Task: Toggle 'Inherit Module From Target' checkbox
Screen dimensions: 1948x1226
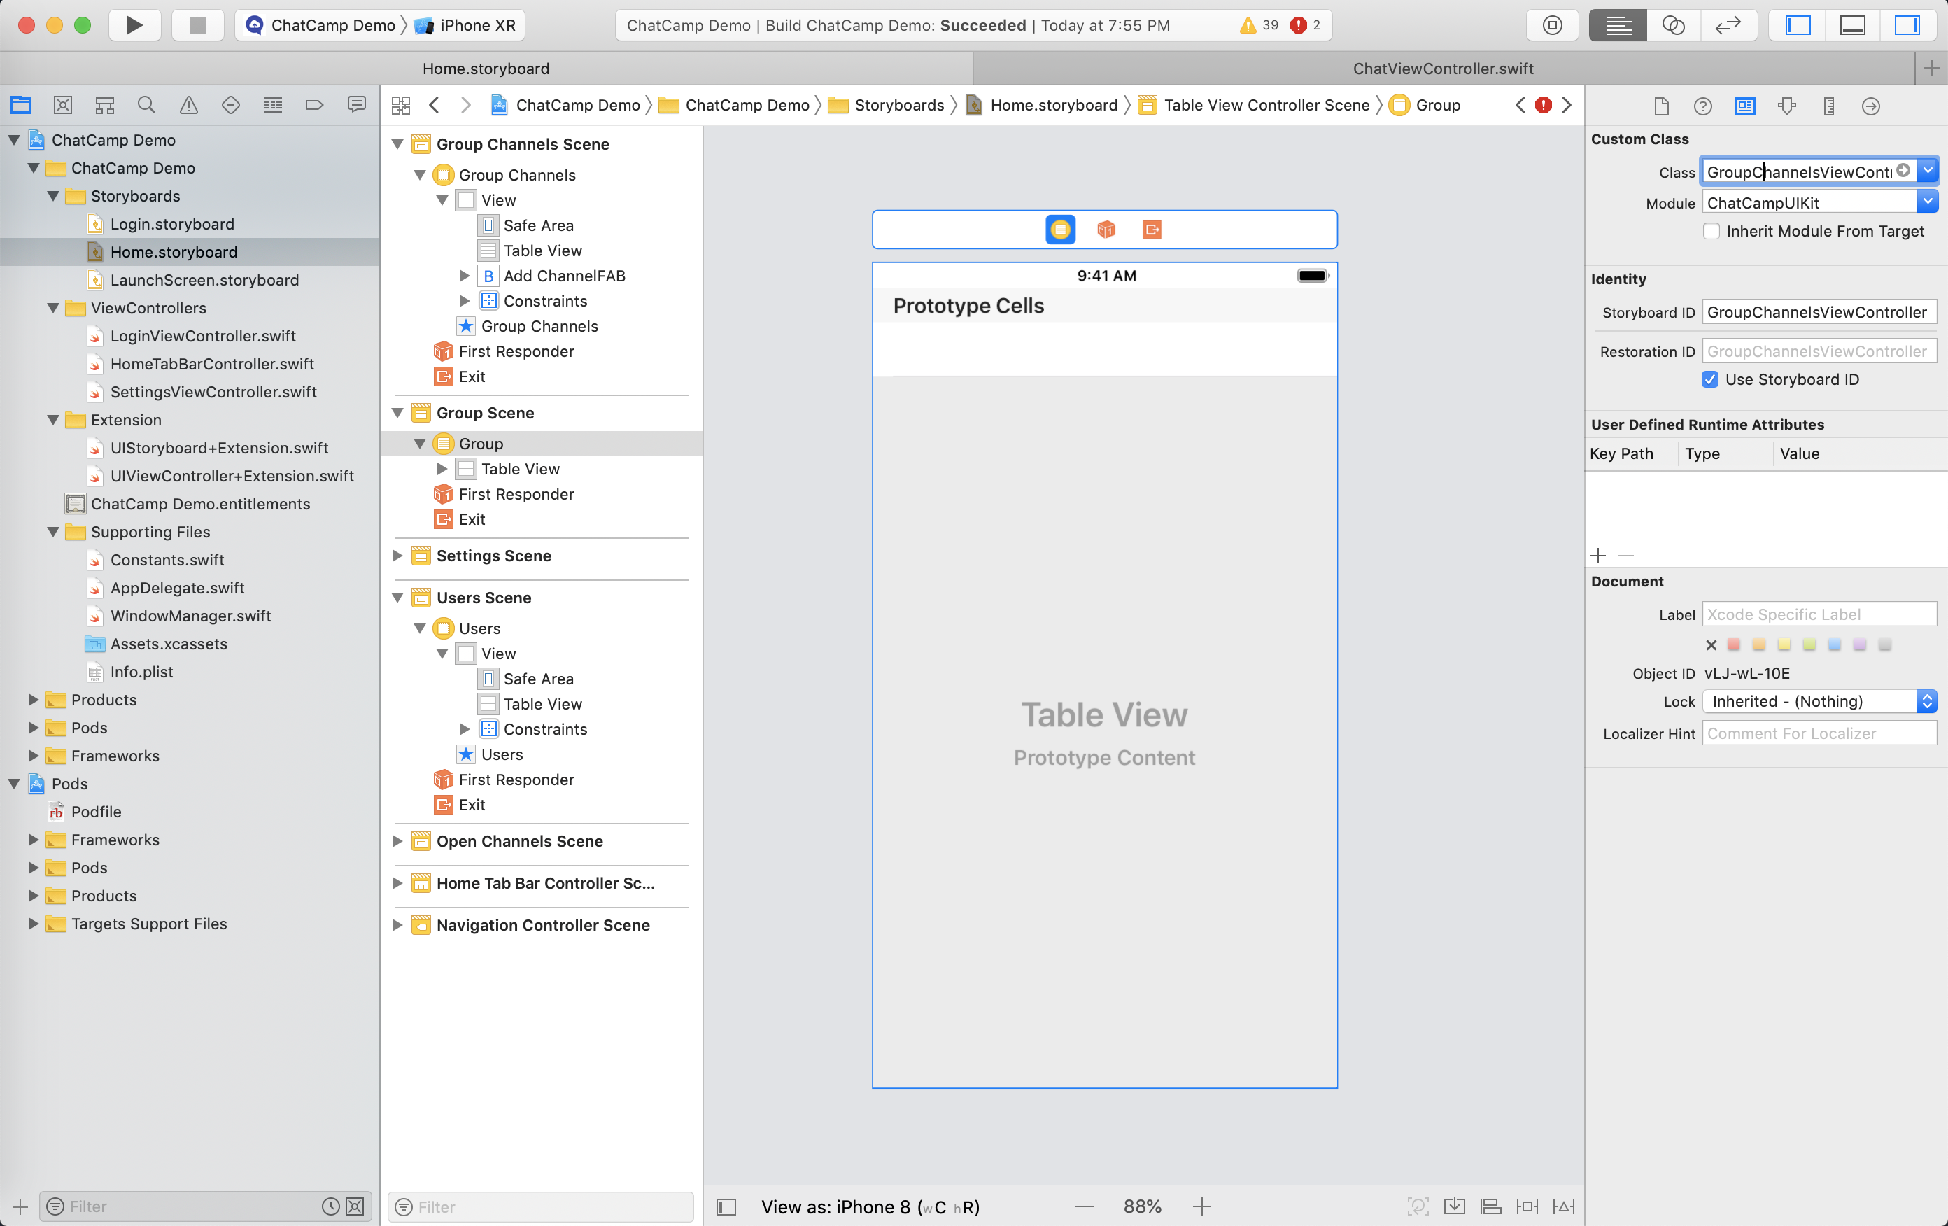Action: tap(1711, 230)
